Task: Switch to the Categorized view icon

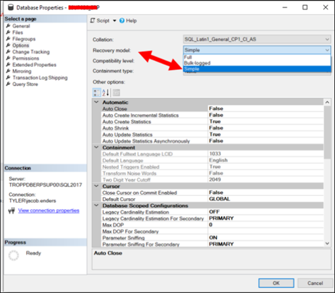Action: coord(96,92)
